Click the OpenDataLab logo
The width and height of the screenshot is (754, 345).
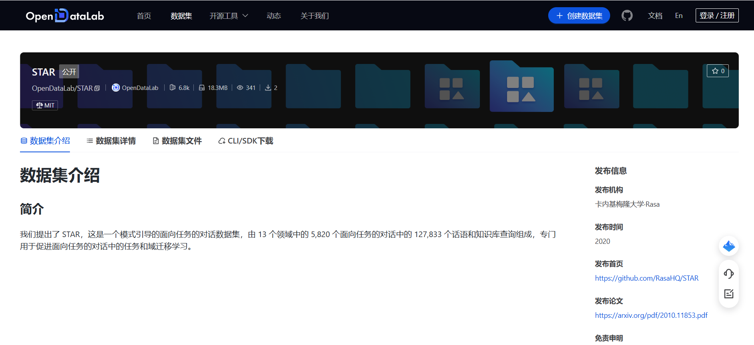(x=65, y=16)
